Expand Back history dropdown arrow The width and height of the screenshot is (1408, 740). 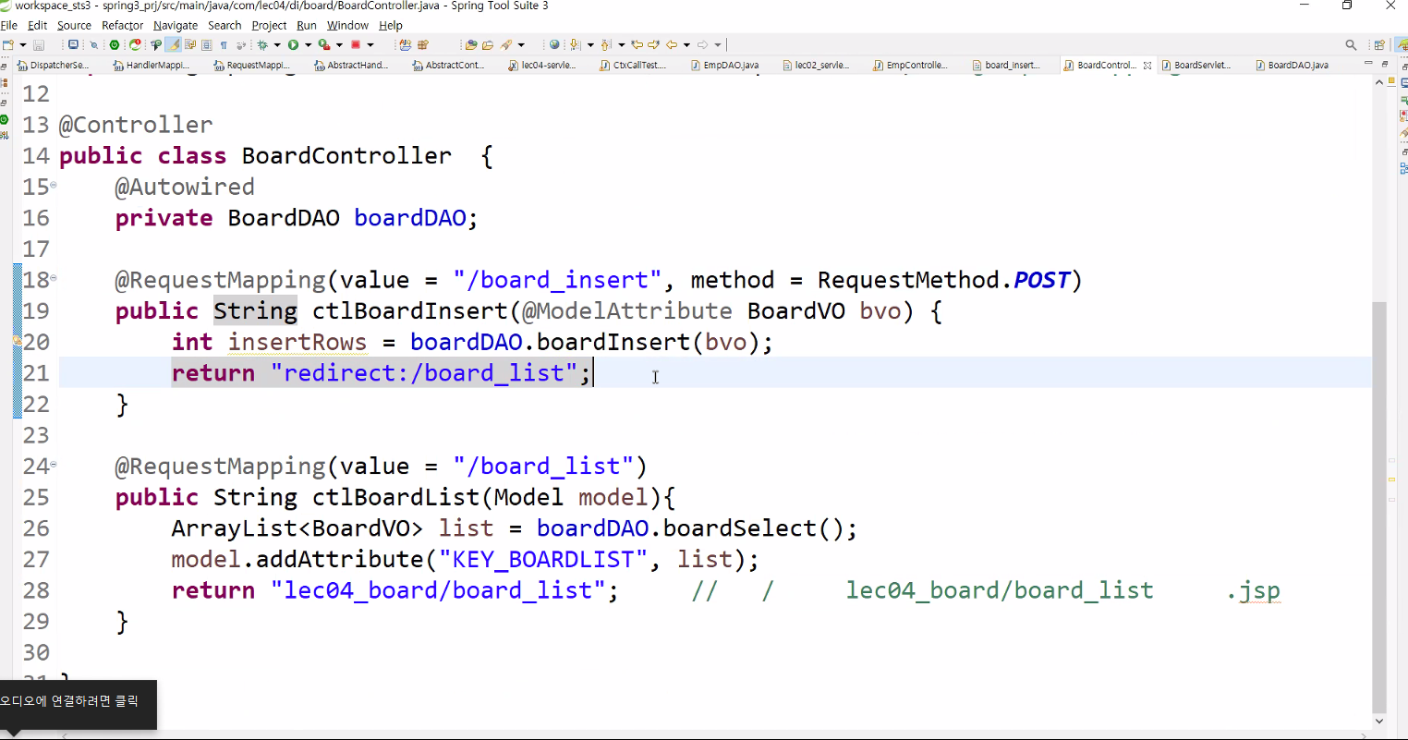(x=686, y=44)
